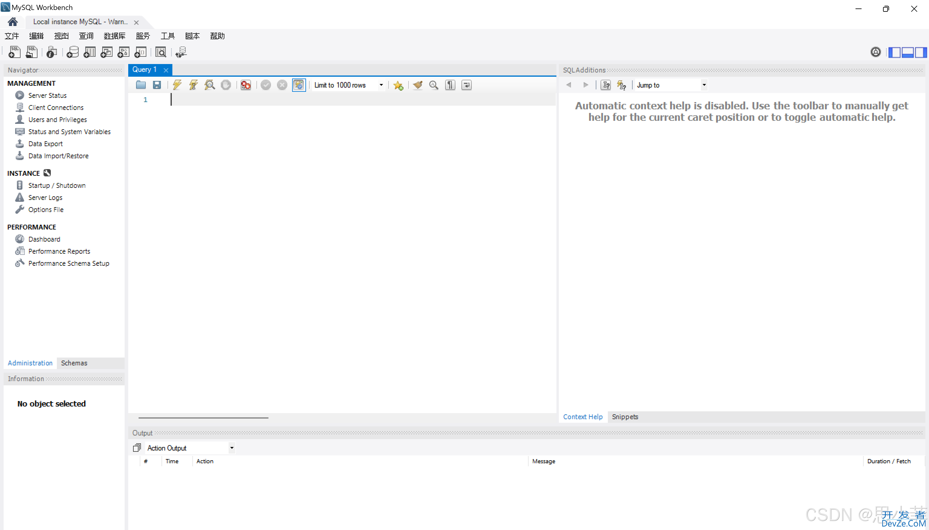The width and height of the screenshot is (929, 530).
Task: Execute statement under cursor icon
Action: pyautogui.click(x=194, y=85)
